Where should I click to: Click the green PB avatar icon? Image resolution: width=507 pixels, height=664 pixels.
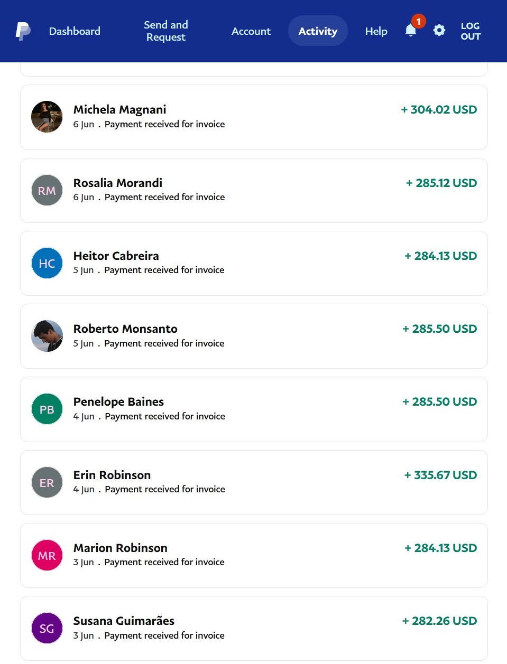pyautogui.click(x=47, y=409)
